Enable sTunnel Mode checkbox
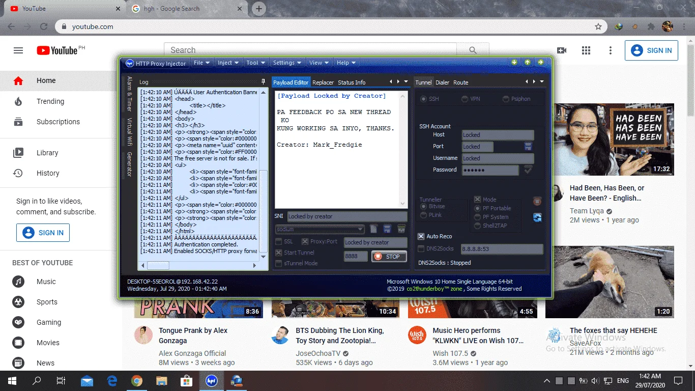The width and height of the screenshot is (695, 391). [278, 263]
